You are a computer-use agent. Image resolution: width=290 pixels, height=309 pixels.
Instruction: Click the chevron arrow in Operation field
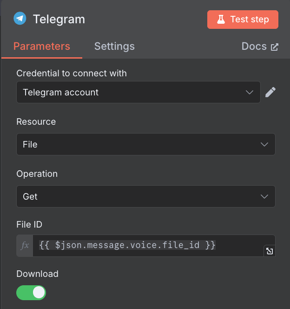pyautogui.click(x=264, y=196)
